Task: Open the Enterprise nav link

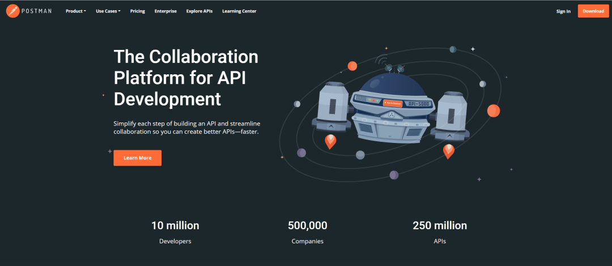Action: [x=165, y=11]
